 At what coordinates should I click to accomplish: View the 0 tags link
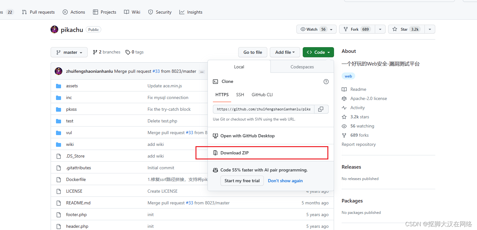pos(134,52)
